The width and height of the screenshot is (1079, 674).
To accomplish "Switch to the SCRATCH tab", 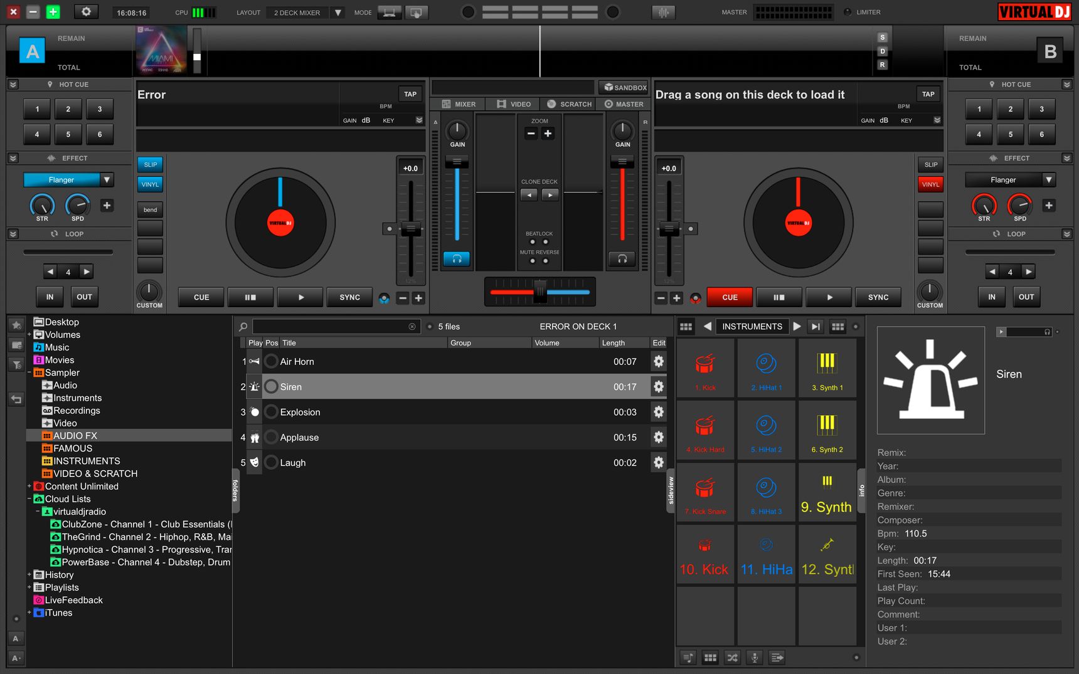I will tap(569, 104).
